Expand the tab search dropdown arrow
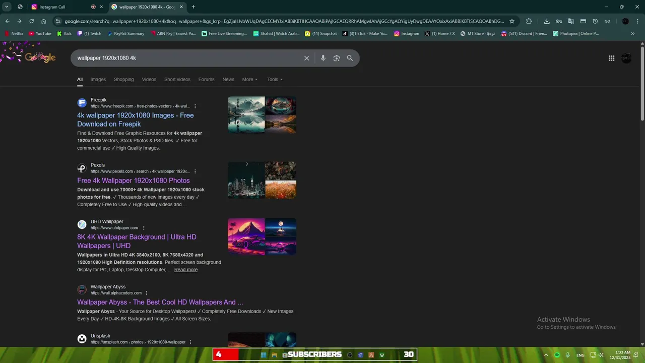Image resolution: width=645 pixels, height=363 pixels. pyautogui.click(x=7, y=7)
